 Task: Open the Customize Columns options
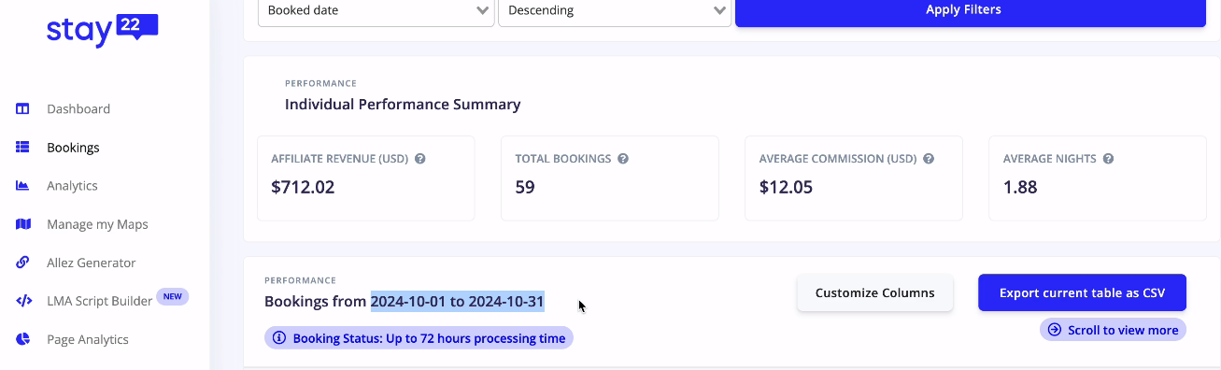coord(874,292)
